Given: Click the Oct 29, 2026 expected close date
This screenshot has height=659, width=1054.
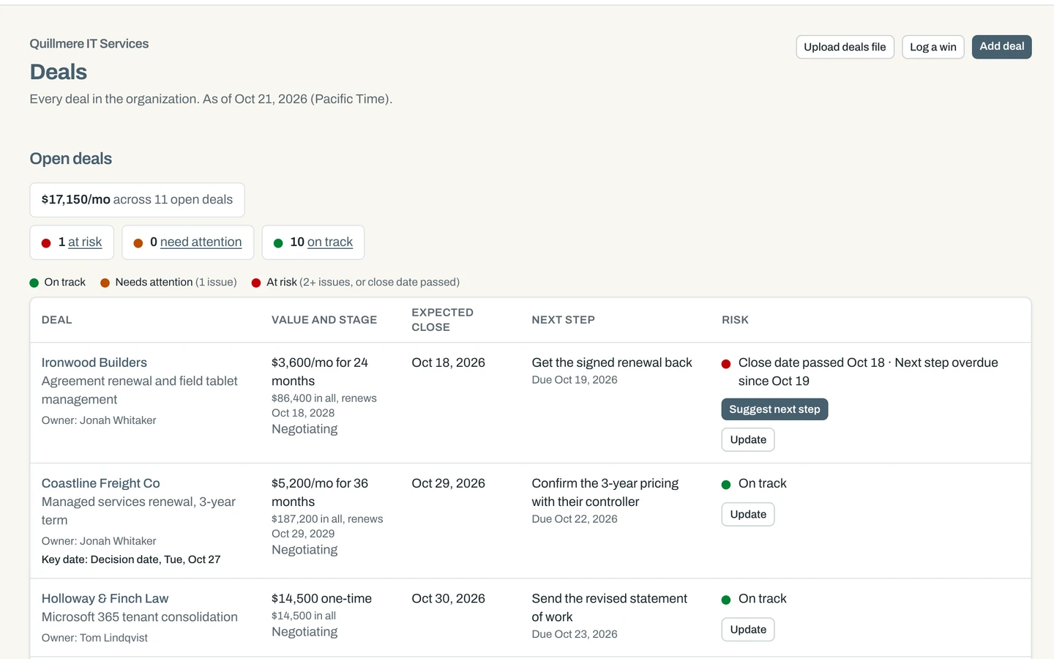Looking at the screenshot, I should (448, 483).
